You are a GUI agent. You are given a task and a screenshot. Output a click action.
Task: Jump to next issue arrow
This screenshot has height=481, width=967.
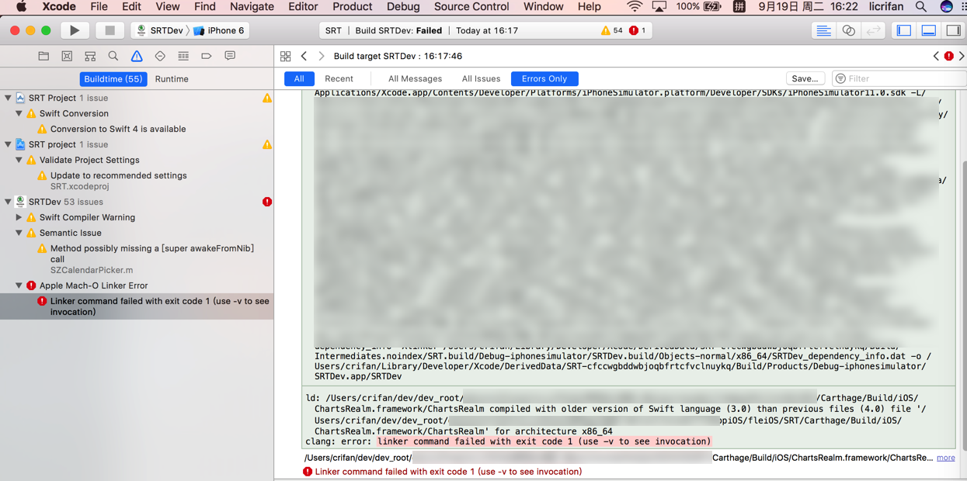click(962, 56)
